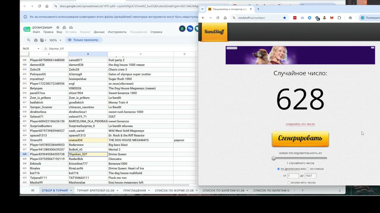Viewport: 380px width, 213px height.
Task: Go back in the RandStuff browser window
Action: coord(203,18)
